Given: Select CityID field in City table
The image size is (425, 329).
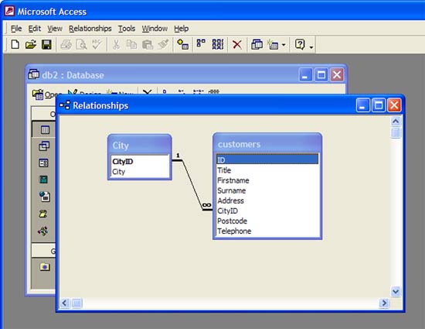Looking at the screenshot, I should tap(140, 162).
